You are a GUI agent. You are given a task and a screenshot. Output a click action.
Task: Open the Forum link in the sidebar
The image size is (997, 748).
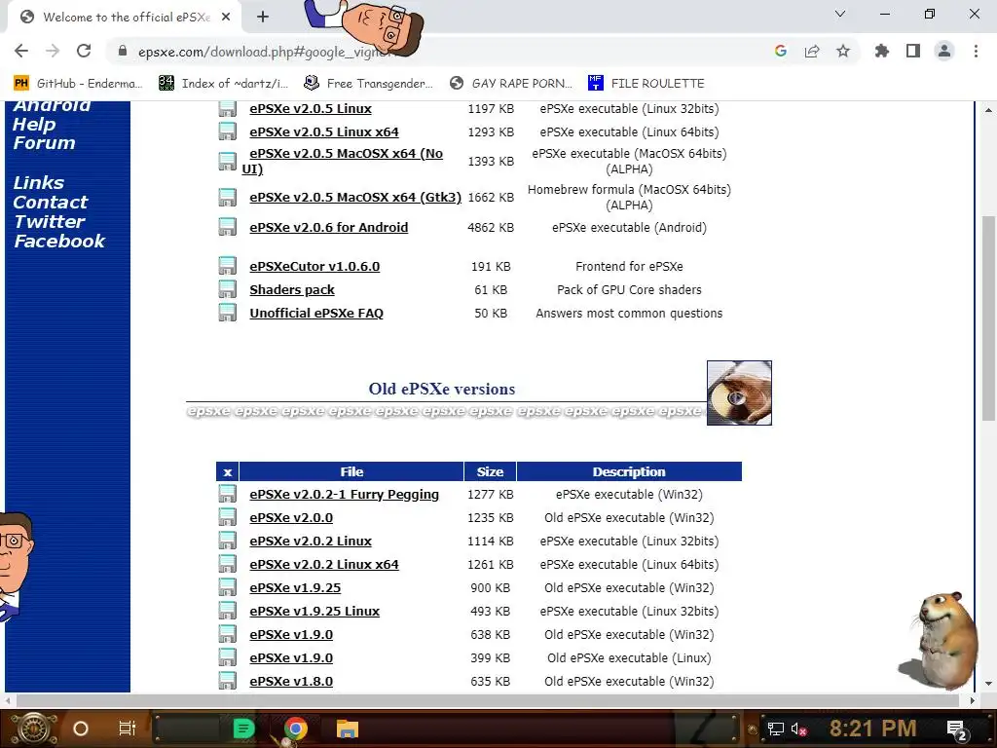click(44, 142)
